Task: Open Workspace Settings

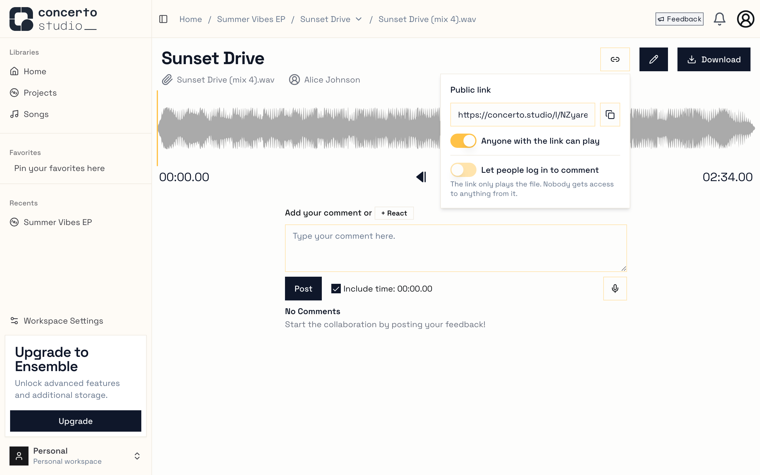Action: click(76, 321)
